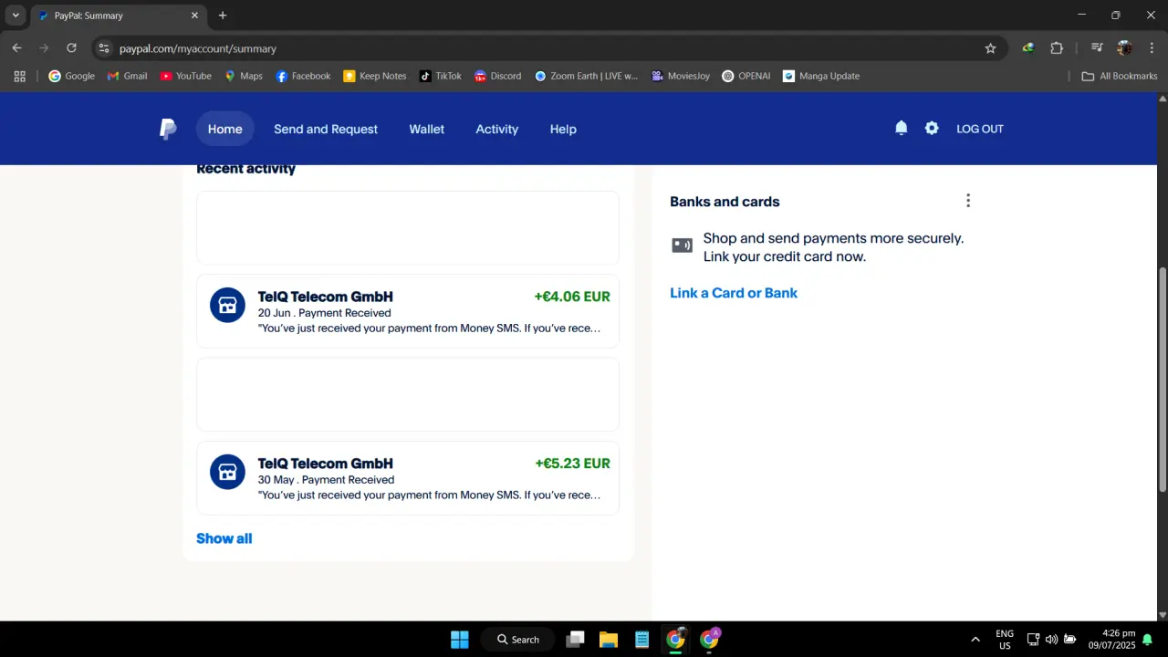Open the tab search dropdown arrow
The height and width of the screenshot is (657, 1168).
pyautogui.click(x=16, y=16)
